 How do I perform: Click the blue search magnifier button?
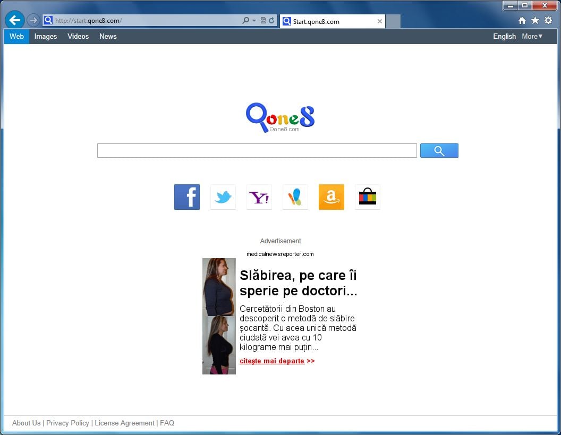439,151
